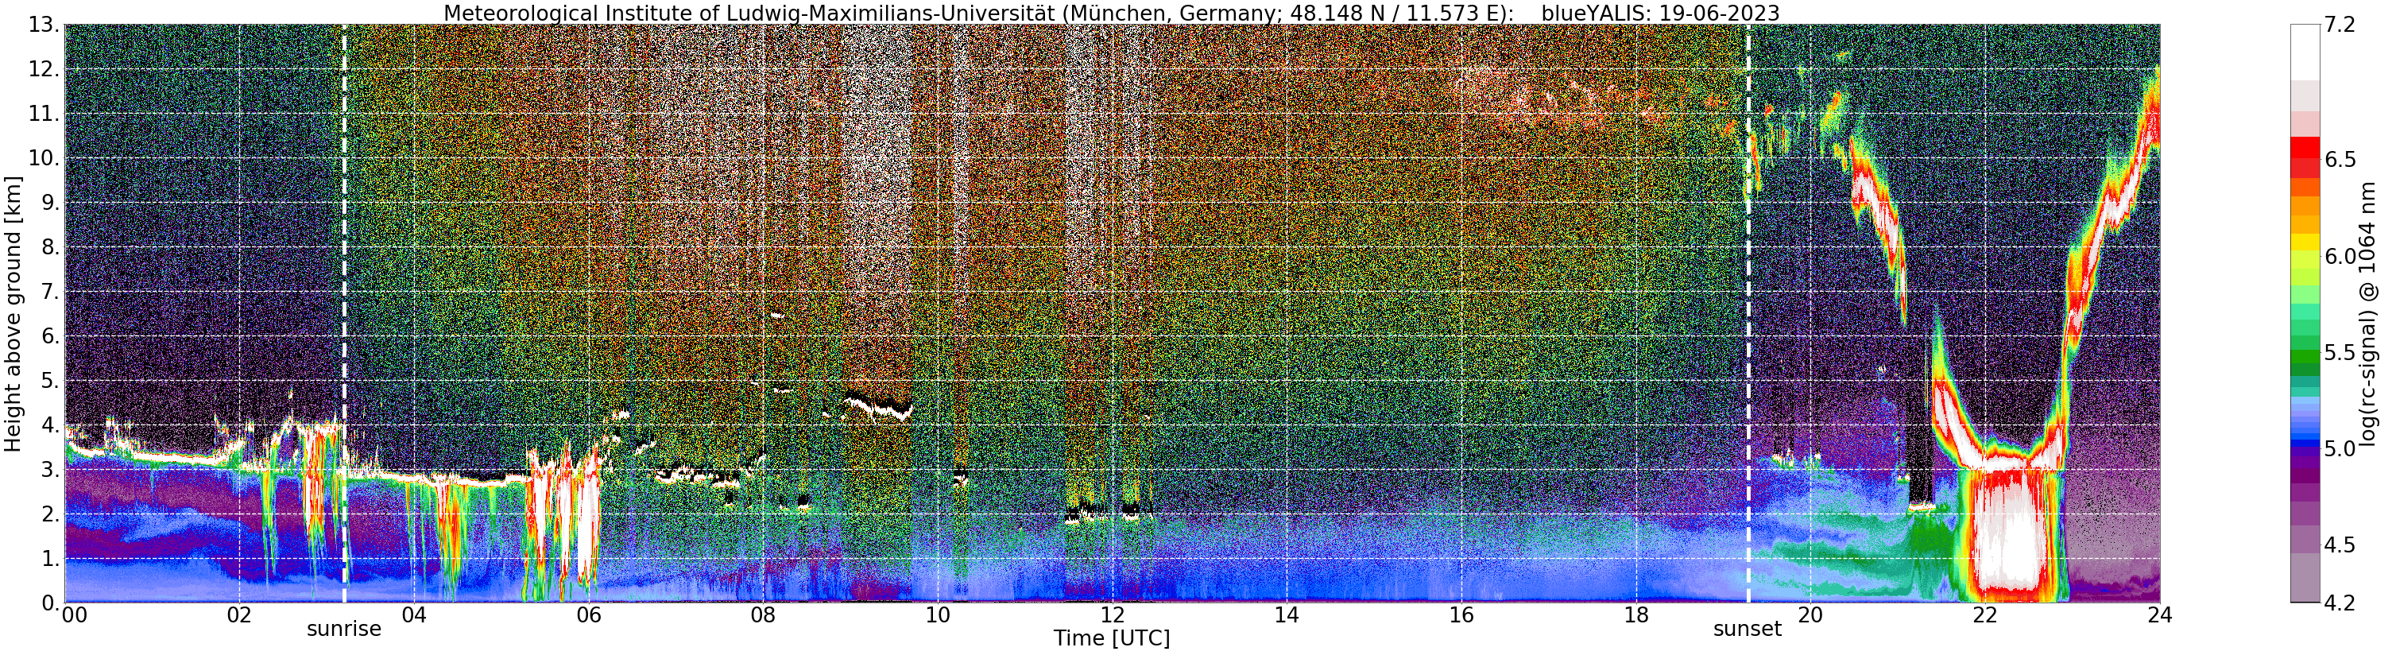Click the '2.' height tick label
Viewport: 2396px width, 655px height.
click(50, 514)
